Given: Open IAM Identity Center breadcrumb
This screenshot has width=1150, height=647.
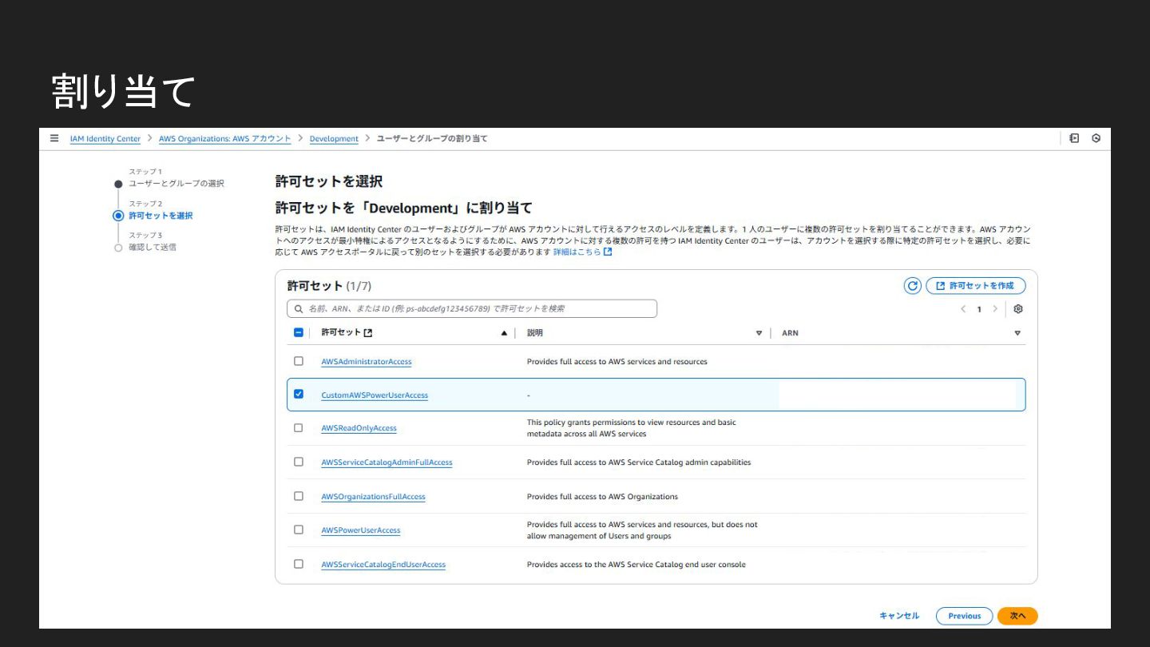Looking at the screenshot, I should [105, 139].
